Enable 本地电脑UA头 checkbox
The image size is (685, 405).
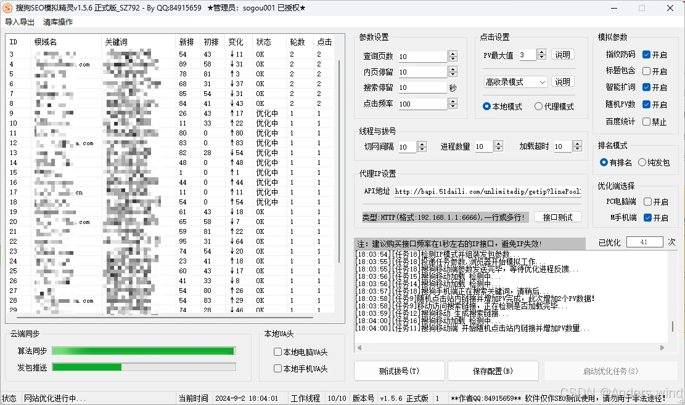277,352
